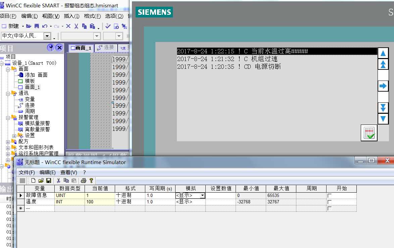Open 文件(F) menu in Runtime Simulator
This screenshot has height=248, width=394.
27,172
